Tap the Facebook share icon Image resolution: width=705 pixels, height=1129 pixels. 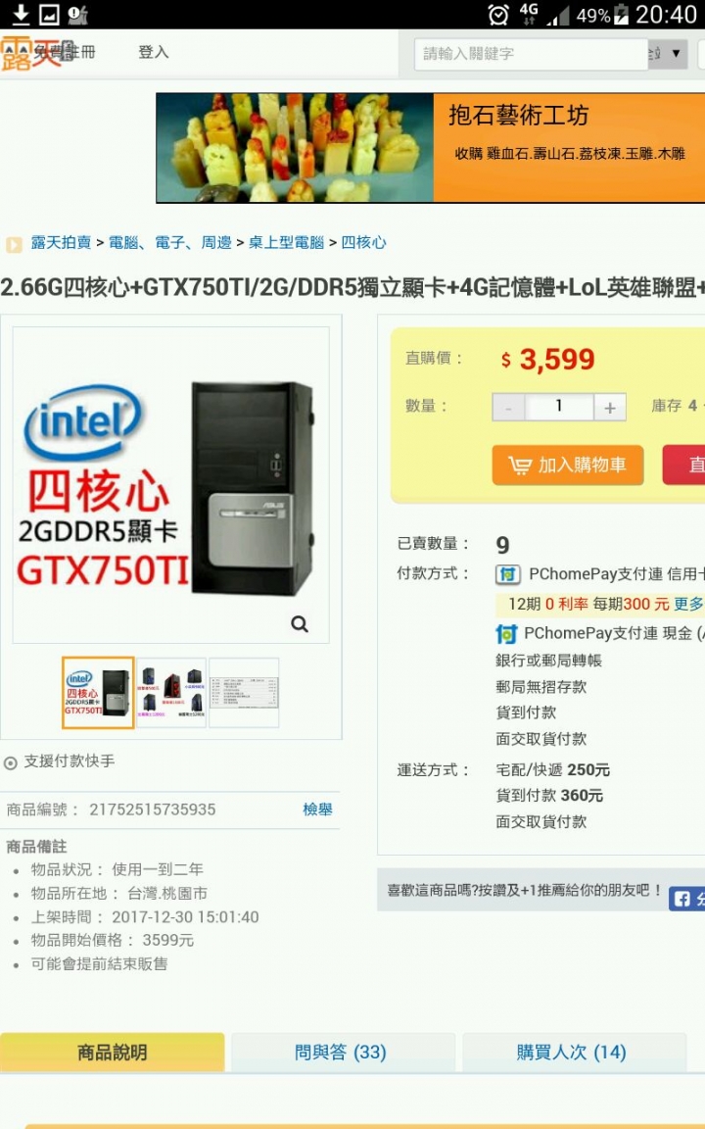(681, 899)
